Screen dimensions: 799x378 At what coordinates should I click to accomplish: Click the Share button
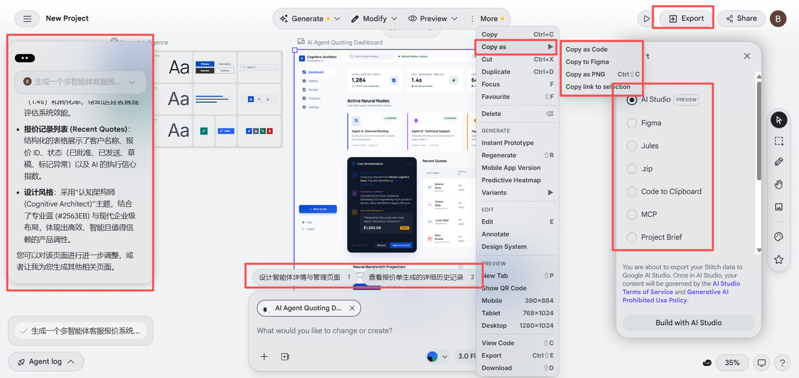(741, 19)
